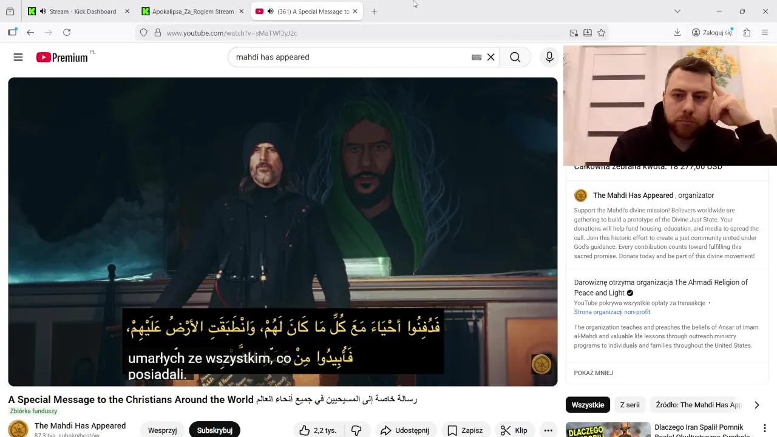The width and height of the screenshot is (777, 437).
Task: Open the browser application menu
Action: click(x=765, y=33)
